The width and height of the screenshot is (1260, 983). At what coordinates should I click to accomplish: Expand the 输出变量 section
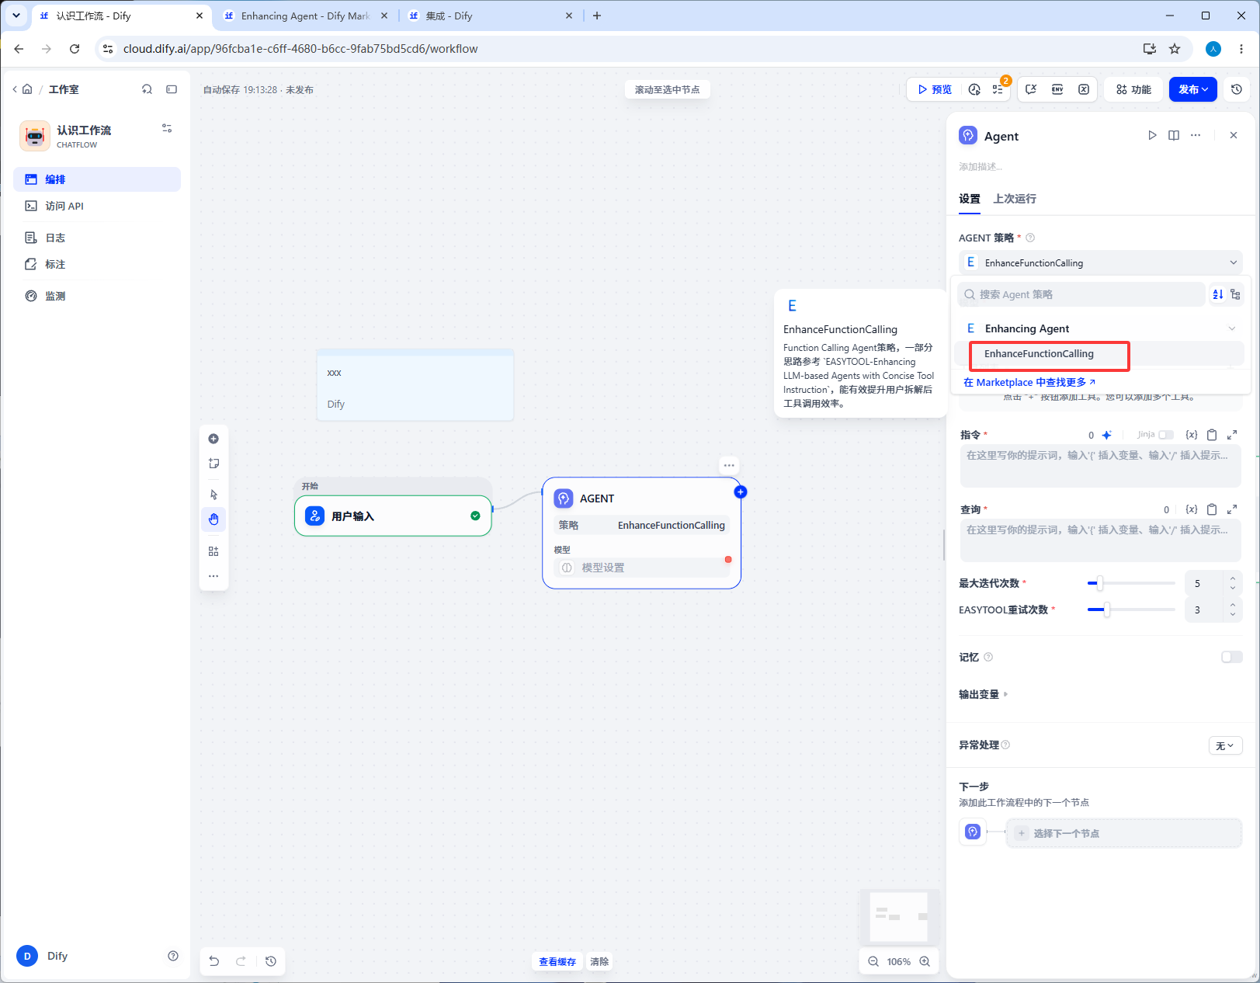(x=984, y=694)
